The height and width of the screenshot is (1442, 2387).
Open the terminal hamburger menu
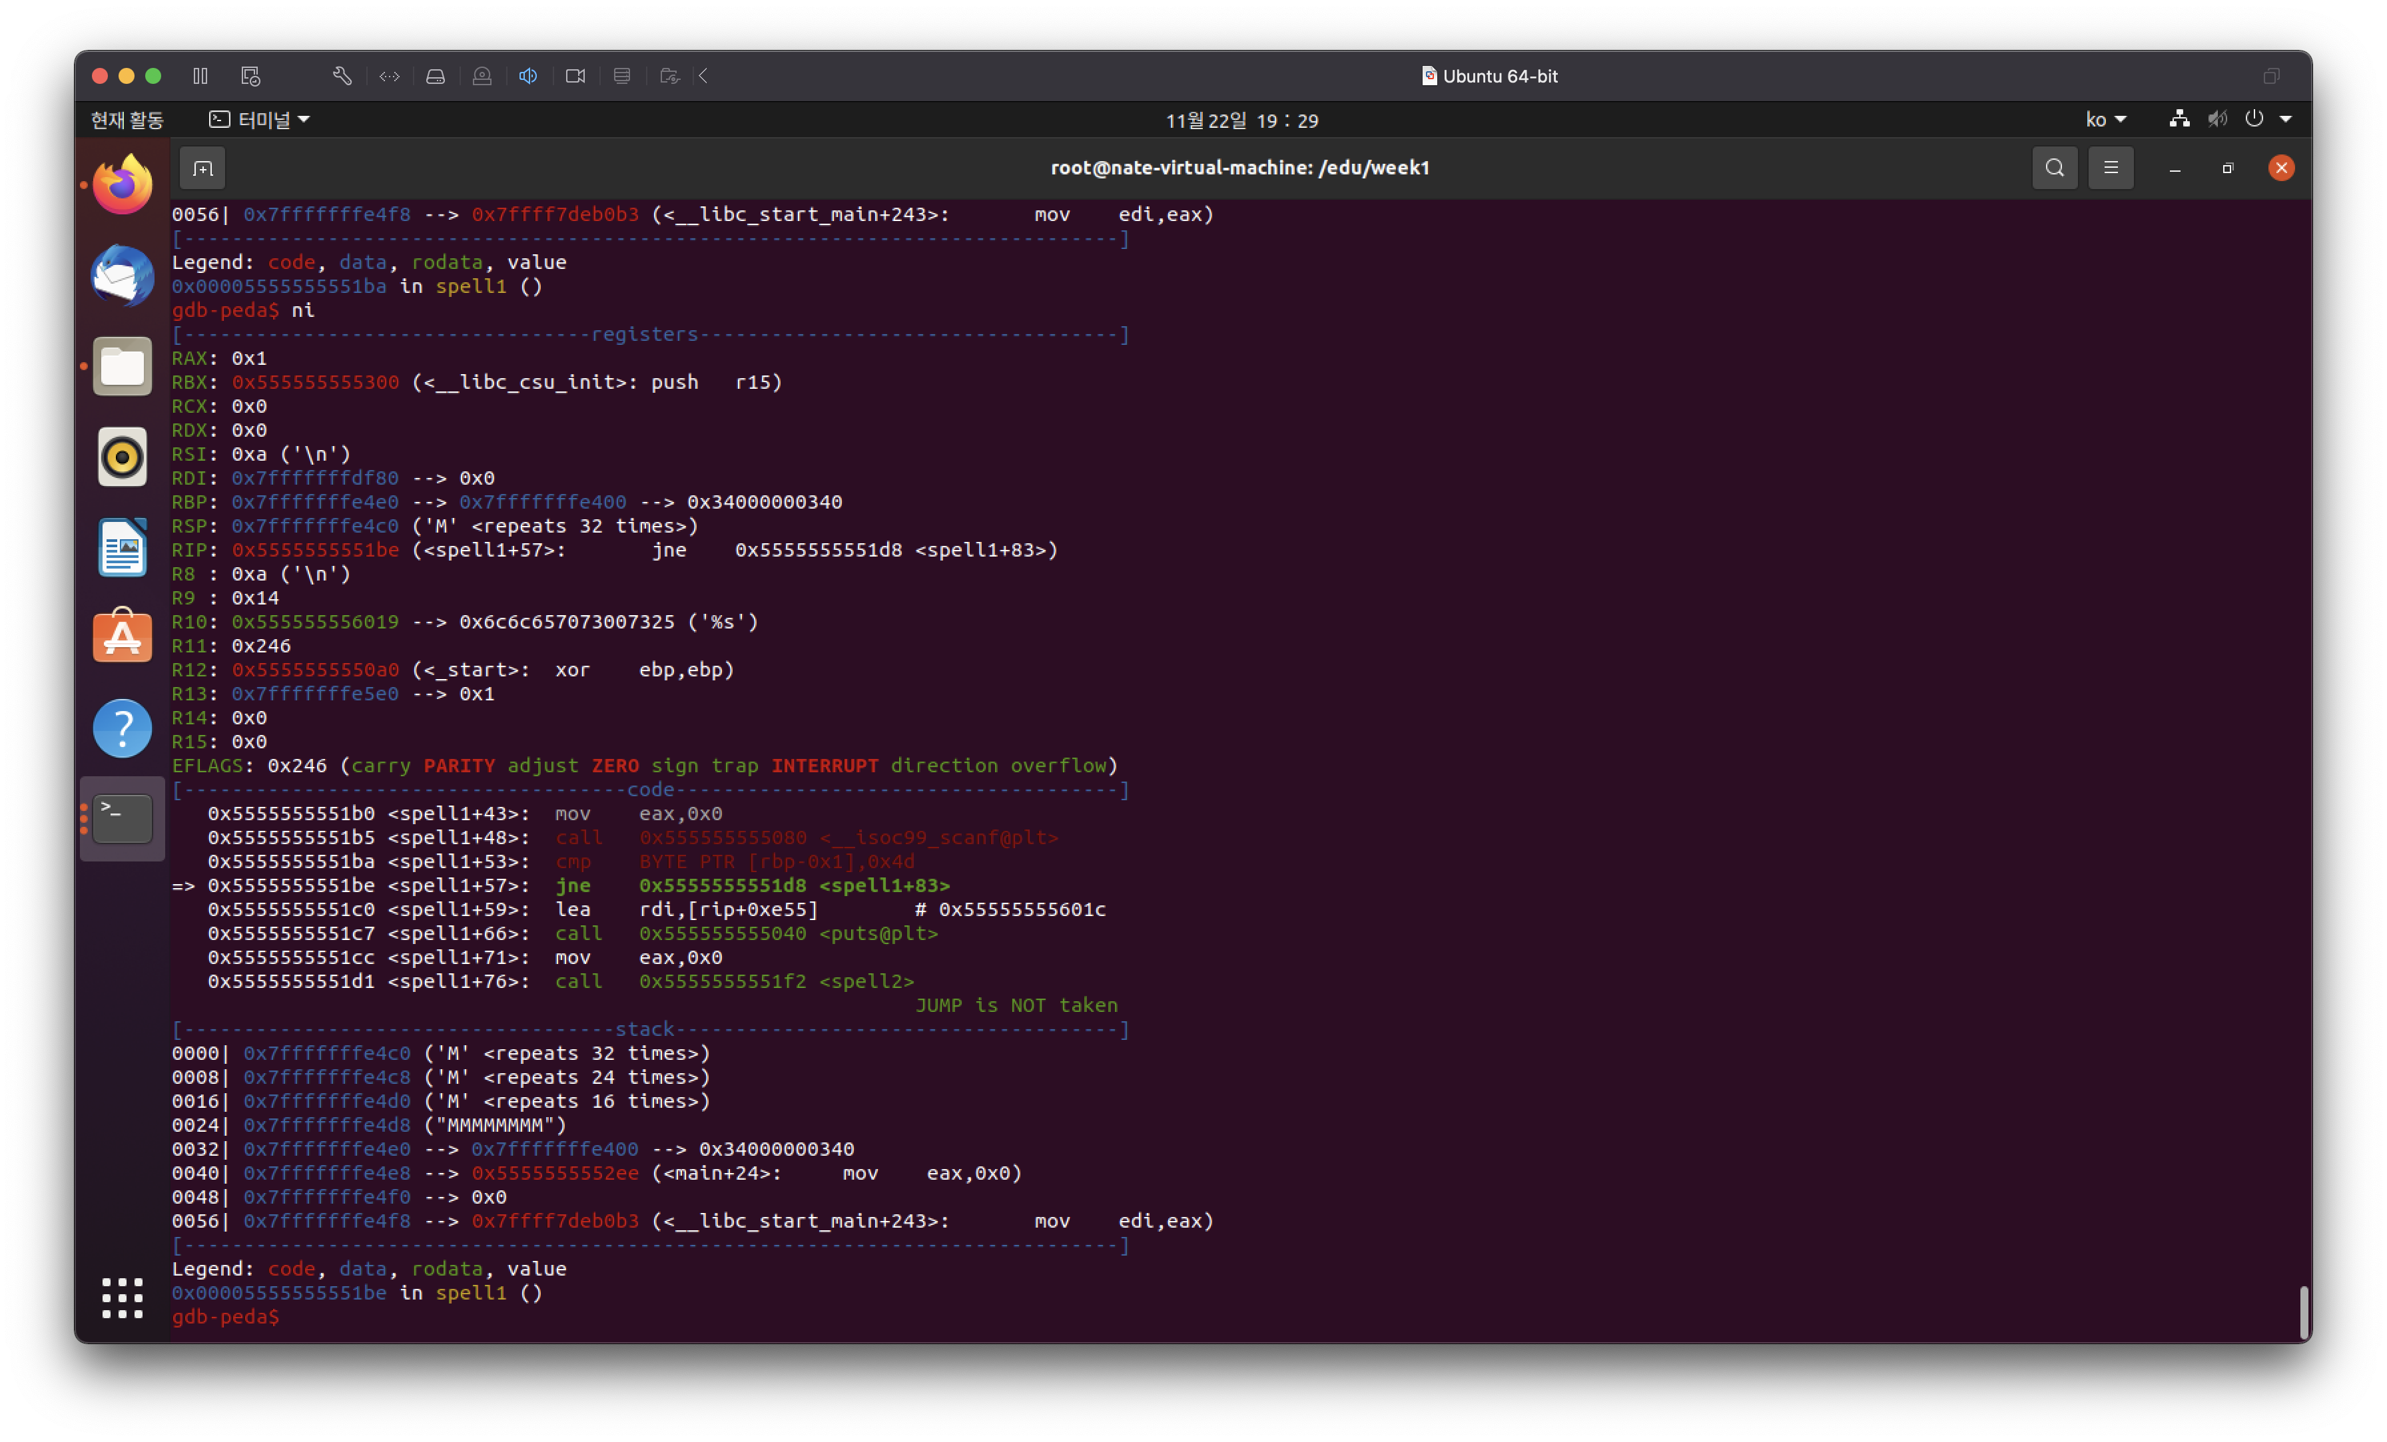click(2110, 168)
